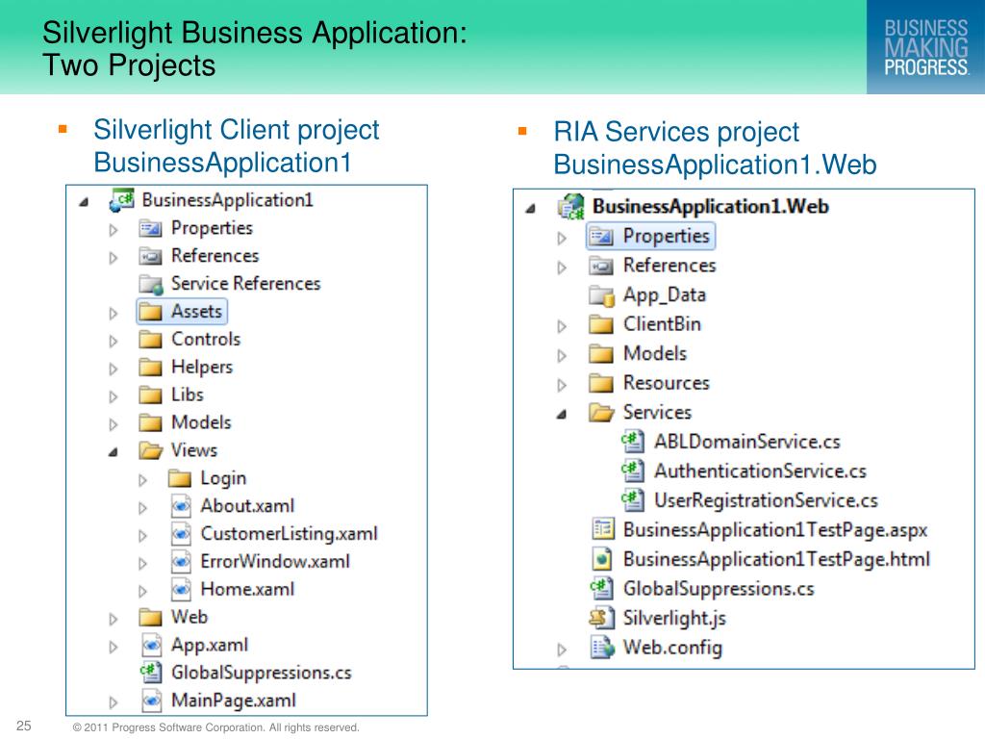Viewport: 985px width, 739px height.
Task: Click the CustomerListing.xaml file icon
Action: (x=181, y=533)
